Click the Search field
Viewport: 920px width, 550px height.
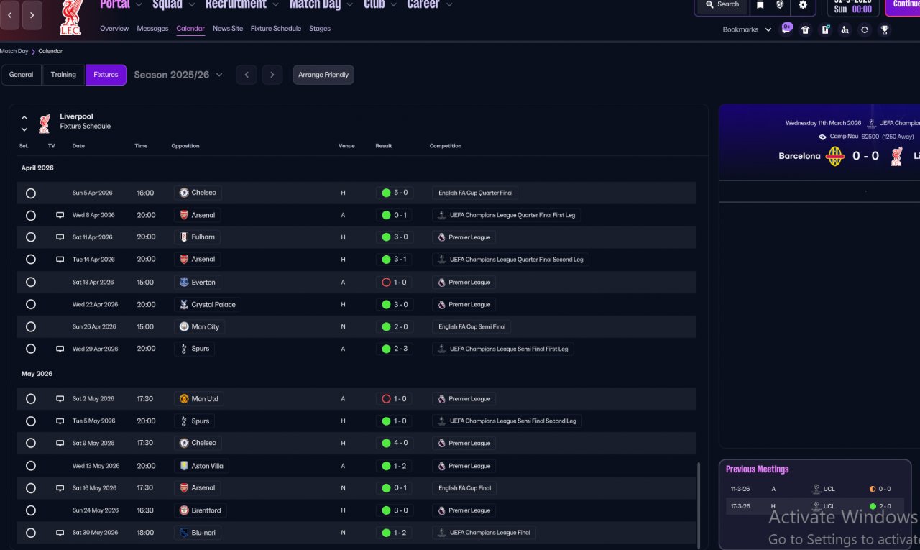pyautogui.click(x=721, y=5)
